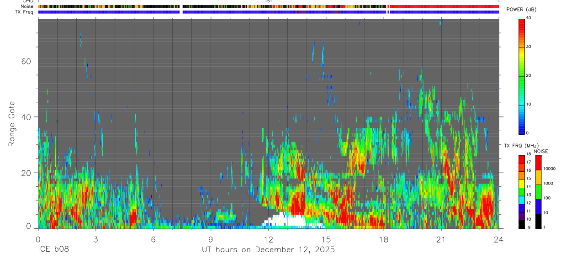Viewport: 561px width, 259px height.
Task: Click the POWER (dB) colorbar legend
Action: pos(521,76)
